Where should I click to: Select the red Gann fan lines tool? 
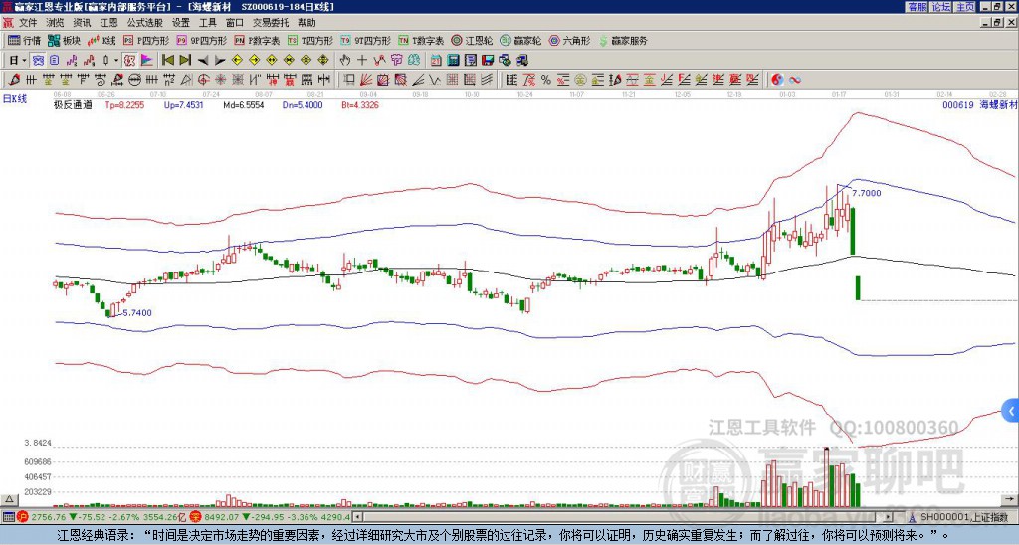pyautogui.click(x=366, y=80)
